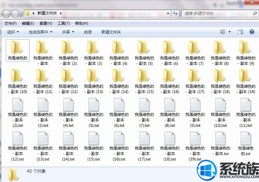Select file 我是绿色的 - 副本 (2).txt

18,113
